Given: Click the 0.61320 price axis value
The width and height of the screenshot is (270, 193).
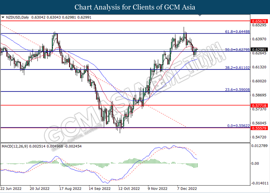Looking at the screenshot, I should coord(259,67).
